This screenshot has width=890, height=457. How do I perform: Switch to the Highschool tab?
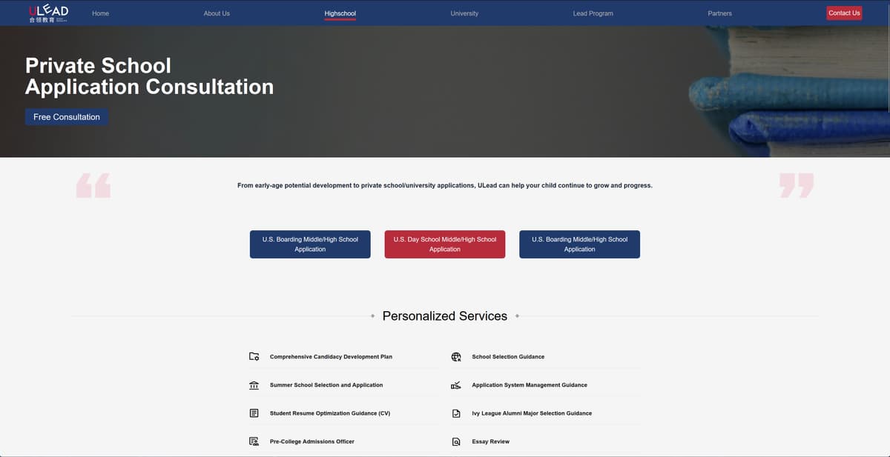pos(340,13)
